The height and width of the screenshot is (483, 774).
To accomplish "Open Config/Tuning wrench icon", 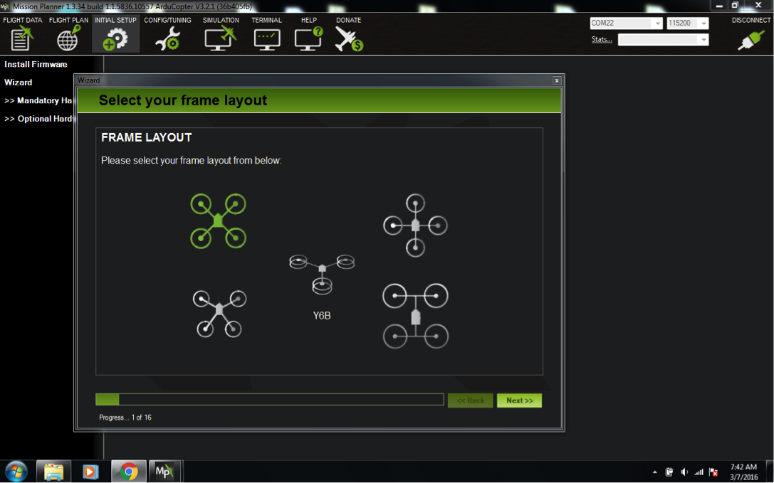I will point(167,39).
